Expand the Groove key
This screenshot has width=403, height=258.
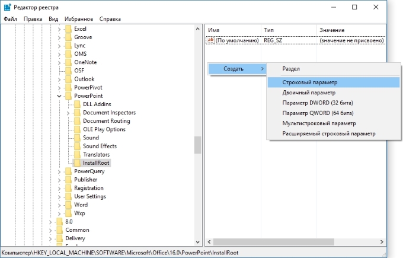(x=59, y=38)
